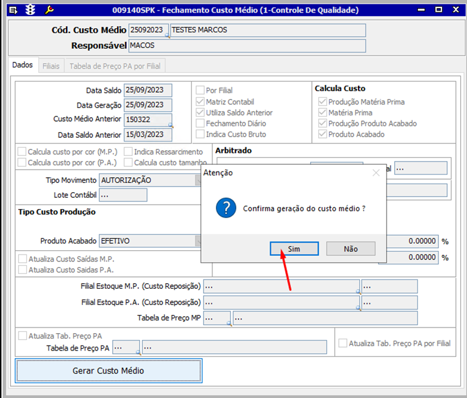This screenshot has height=398, width=467.
Task: Switch to the Filiais tab
Action: [x=50, y=66]
